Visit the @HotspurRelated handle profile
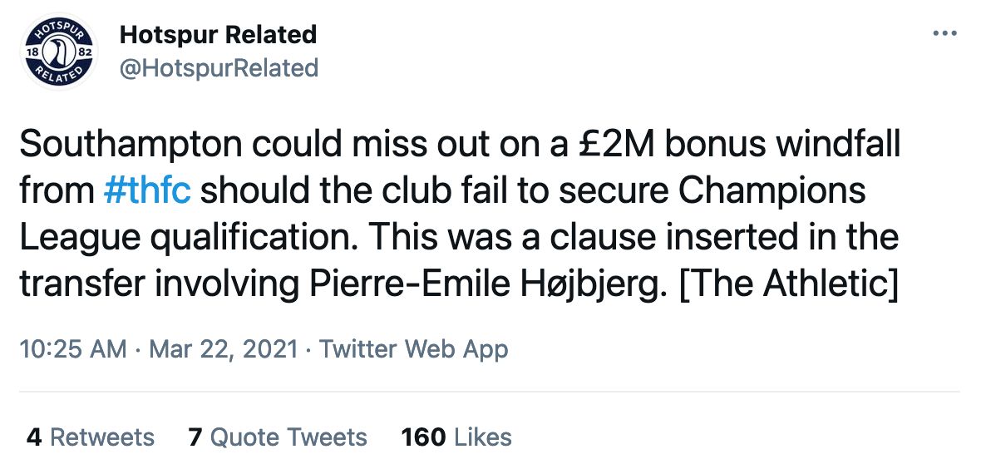The height and width of the screenshot is (469, 986). point(219,67)
